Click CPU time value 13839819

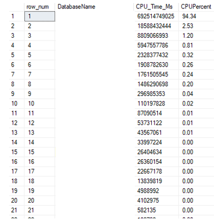150,181
